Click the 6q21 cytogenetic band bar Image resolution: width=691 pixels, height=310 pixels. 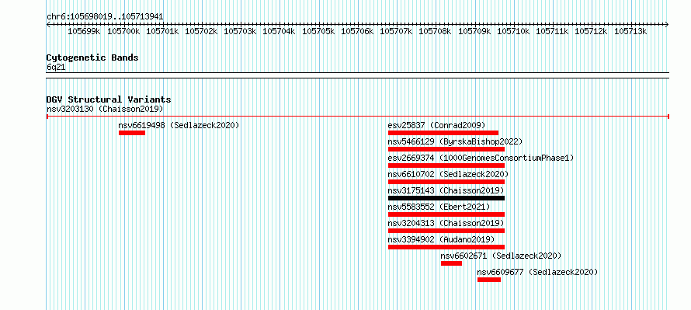coord(358,75)
